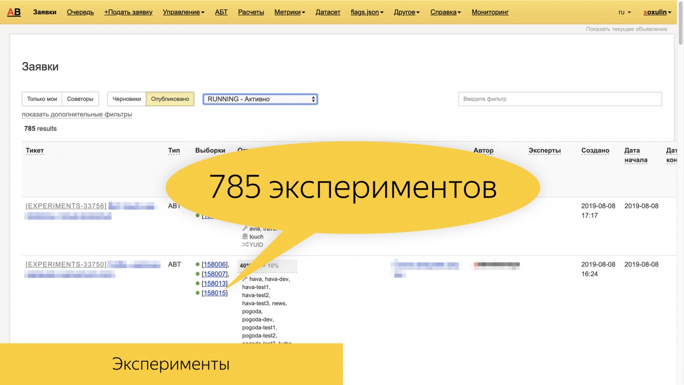Click the wrench icon next to hava, hava-dev
Image resolution: width=684 pixels, height=385 pixels.
click(245, 278)
